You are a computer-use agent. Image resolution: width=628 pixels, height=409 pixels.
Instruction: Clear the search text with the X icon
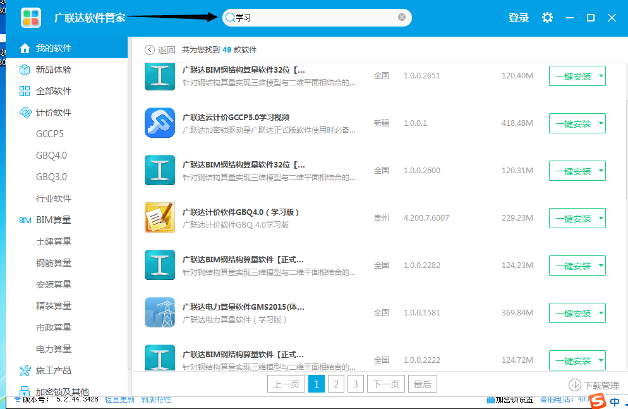[402, 17]
